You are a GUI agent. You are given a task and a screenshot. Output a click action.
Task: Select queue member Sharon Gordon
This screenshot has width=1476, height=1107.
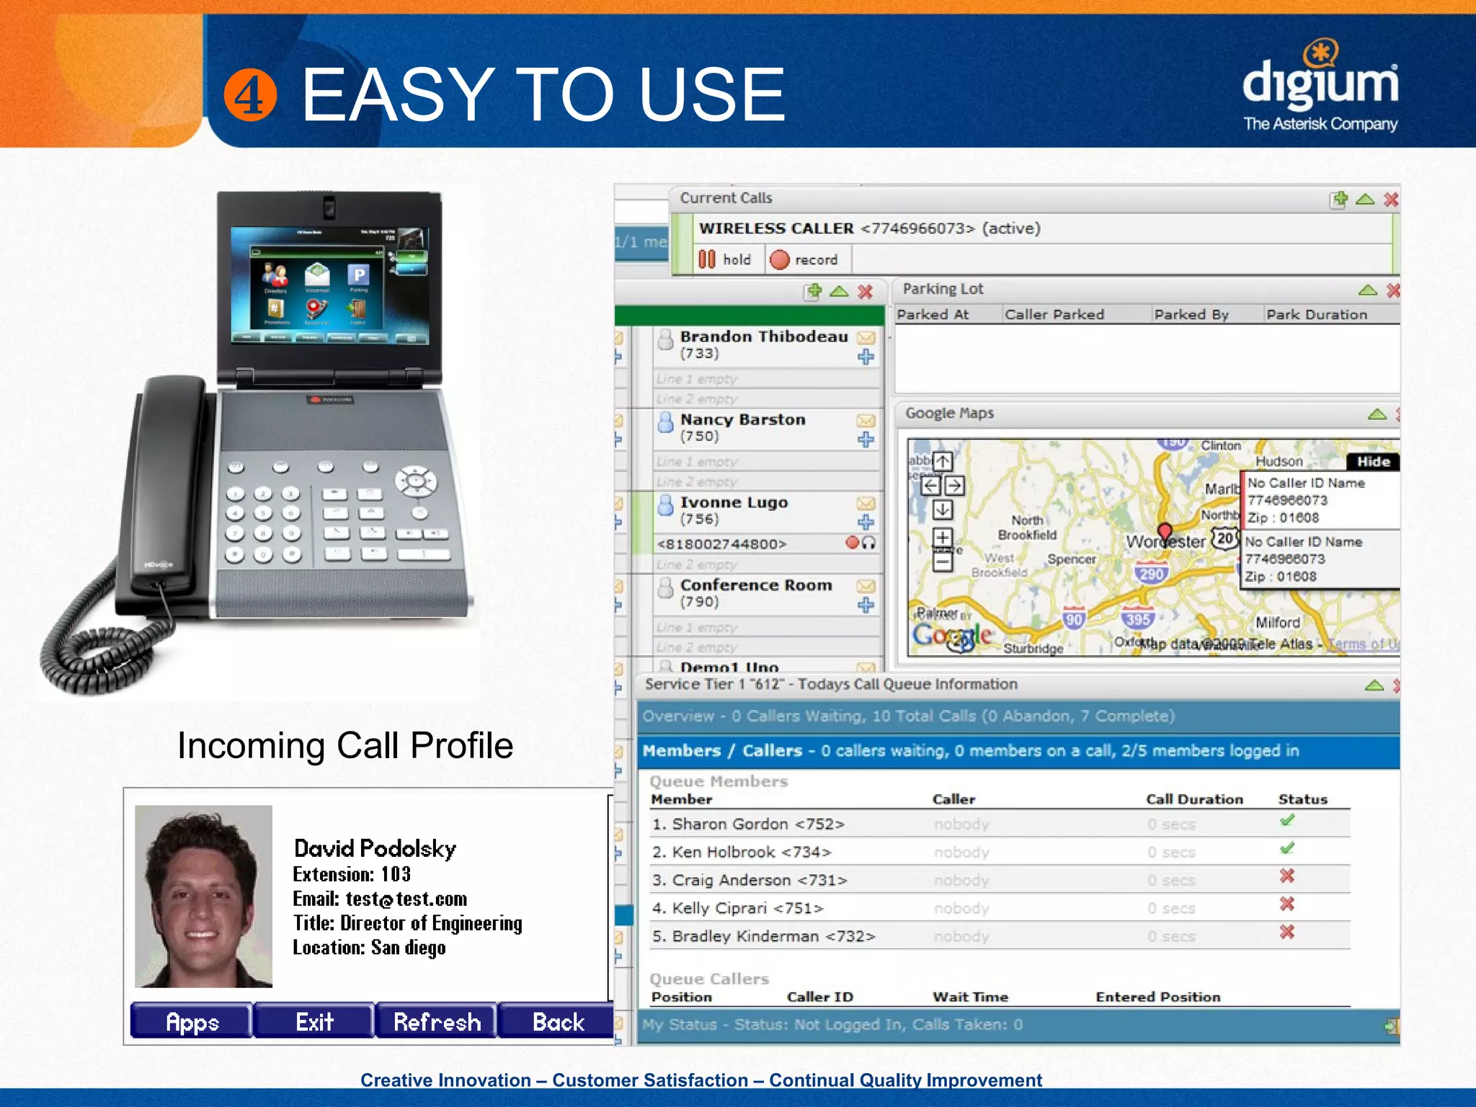pos(1000,824)
